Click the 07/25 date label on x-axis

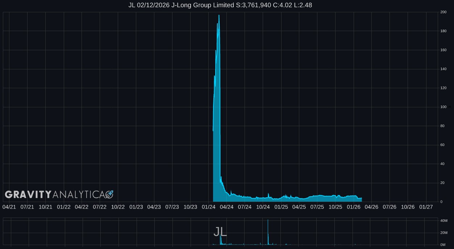[x=317, y=207]
